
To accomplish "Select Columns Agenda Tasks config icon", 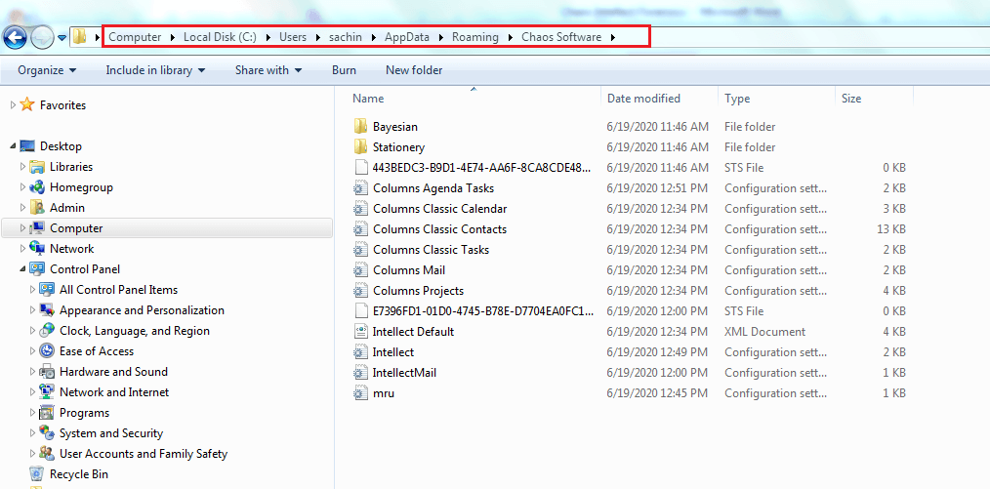I will [360, 188].
